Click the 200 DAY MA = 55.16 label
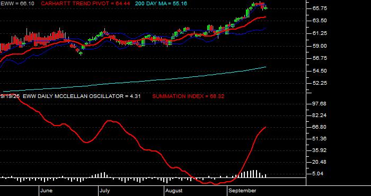The width and height of the screenshot is (371, 196). pos(161,4)
